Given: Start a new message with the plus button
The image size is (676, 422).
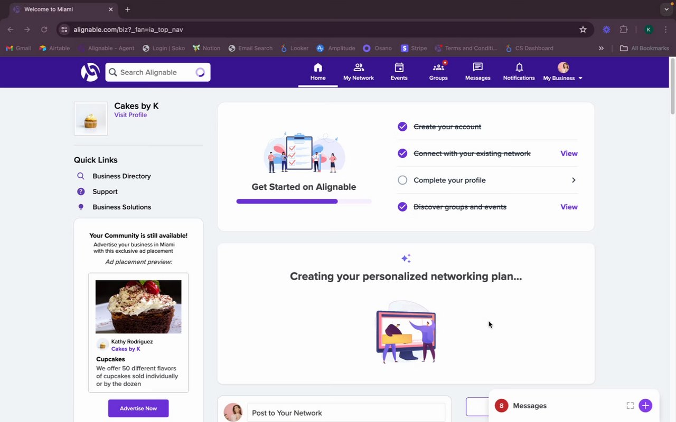Looking at the screenshot, I should pos(645,406).
